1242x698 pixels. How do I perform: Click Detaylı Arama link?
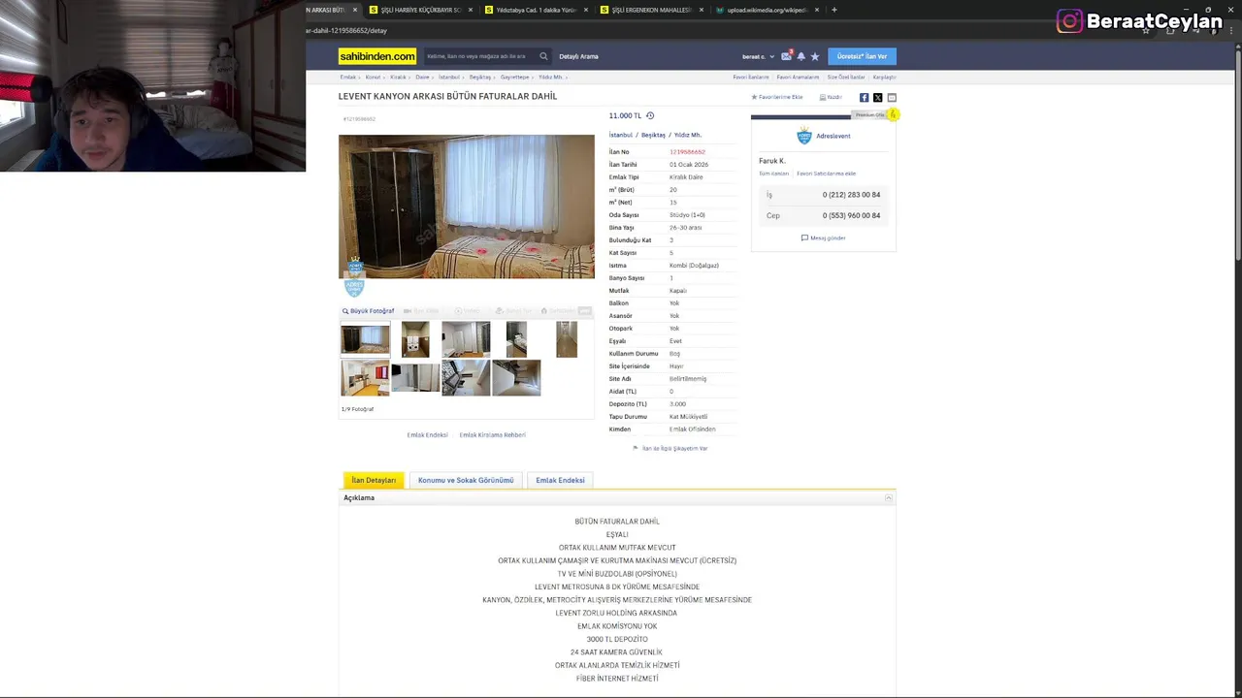(578, 56)
